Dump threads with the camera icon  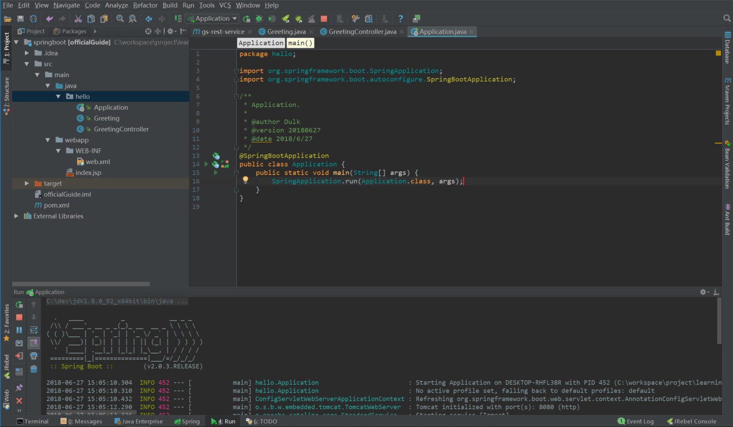19,343
